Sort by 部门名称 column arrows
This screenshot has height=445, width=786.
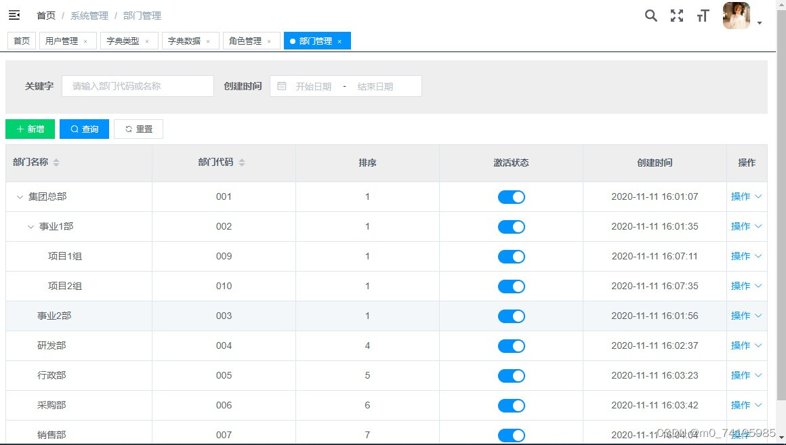pos(56,163)
